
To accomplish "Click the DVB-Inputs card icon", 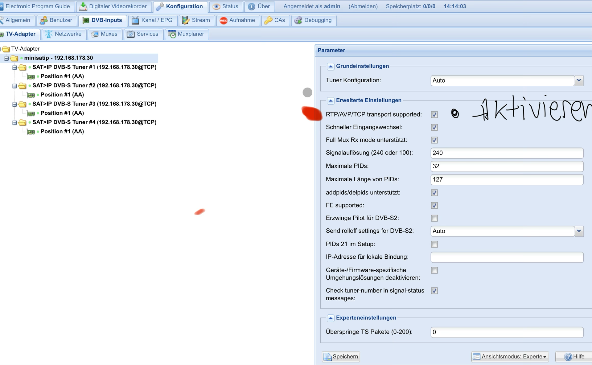I will point(86,20).
